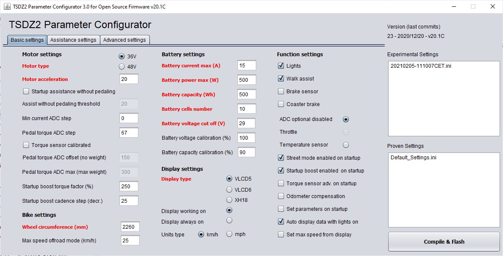Check Torque sensor calibrated

(x=26, y=145)
